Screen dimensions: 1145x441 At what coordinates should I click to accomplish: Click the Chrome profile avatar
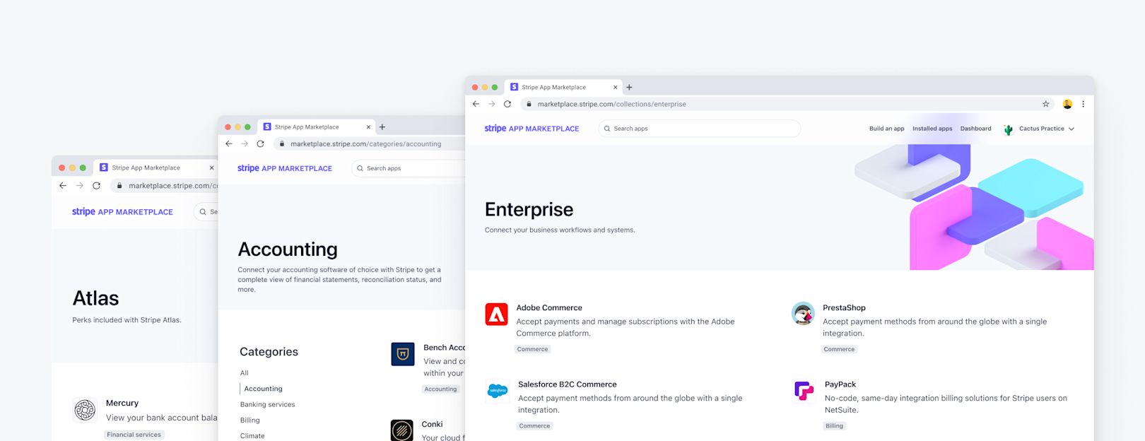pyautogui.click(x=1067, y=104)
